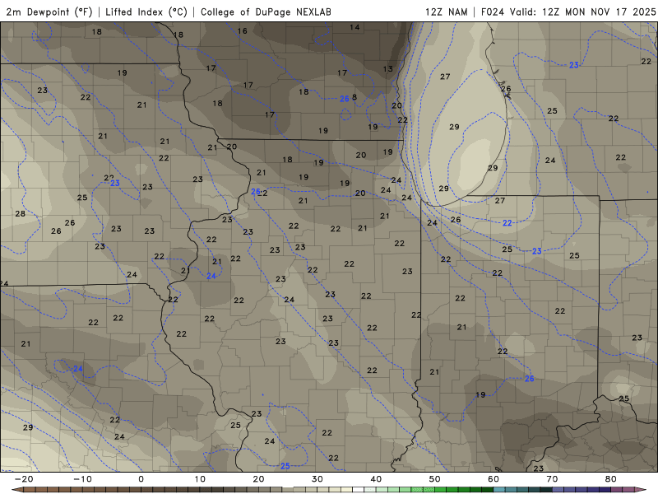Click the '12Z NAM' model run label
658x494 pixels.
(446, 12)
